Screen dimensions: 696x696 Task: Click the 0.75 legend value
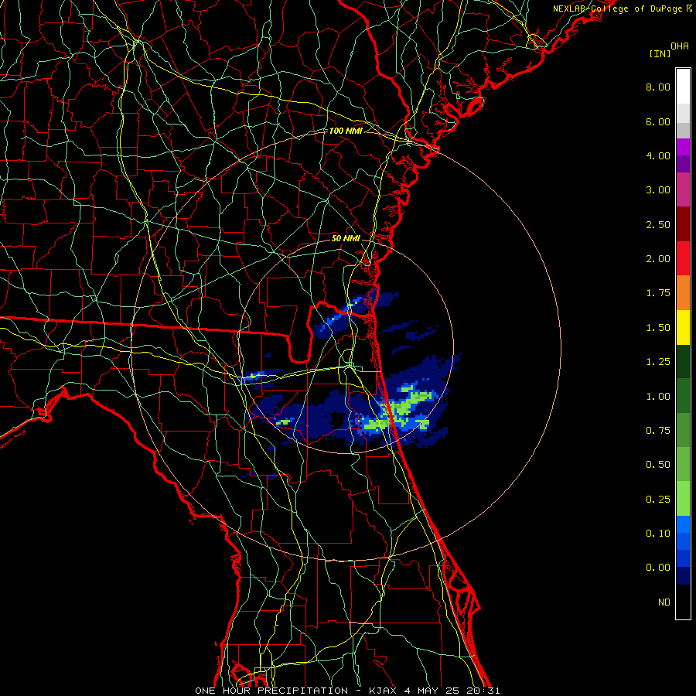tap(658, 431)
